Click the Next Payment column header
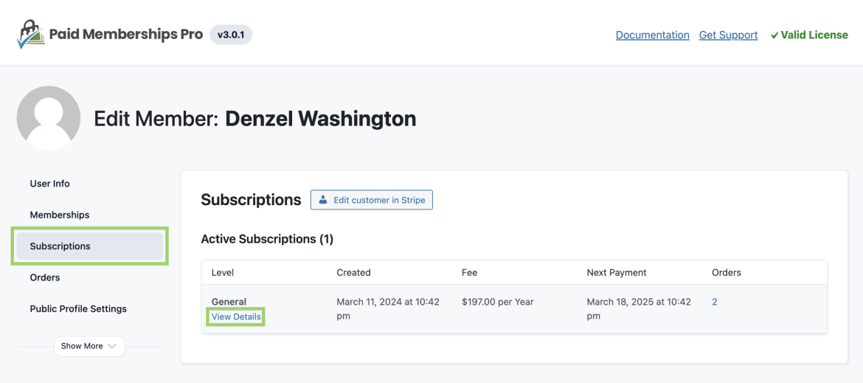This screenshot has height=383, width=863. tap(616, 272)
